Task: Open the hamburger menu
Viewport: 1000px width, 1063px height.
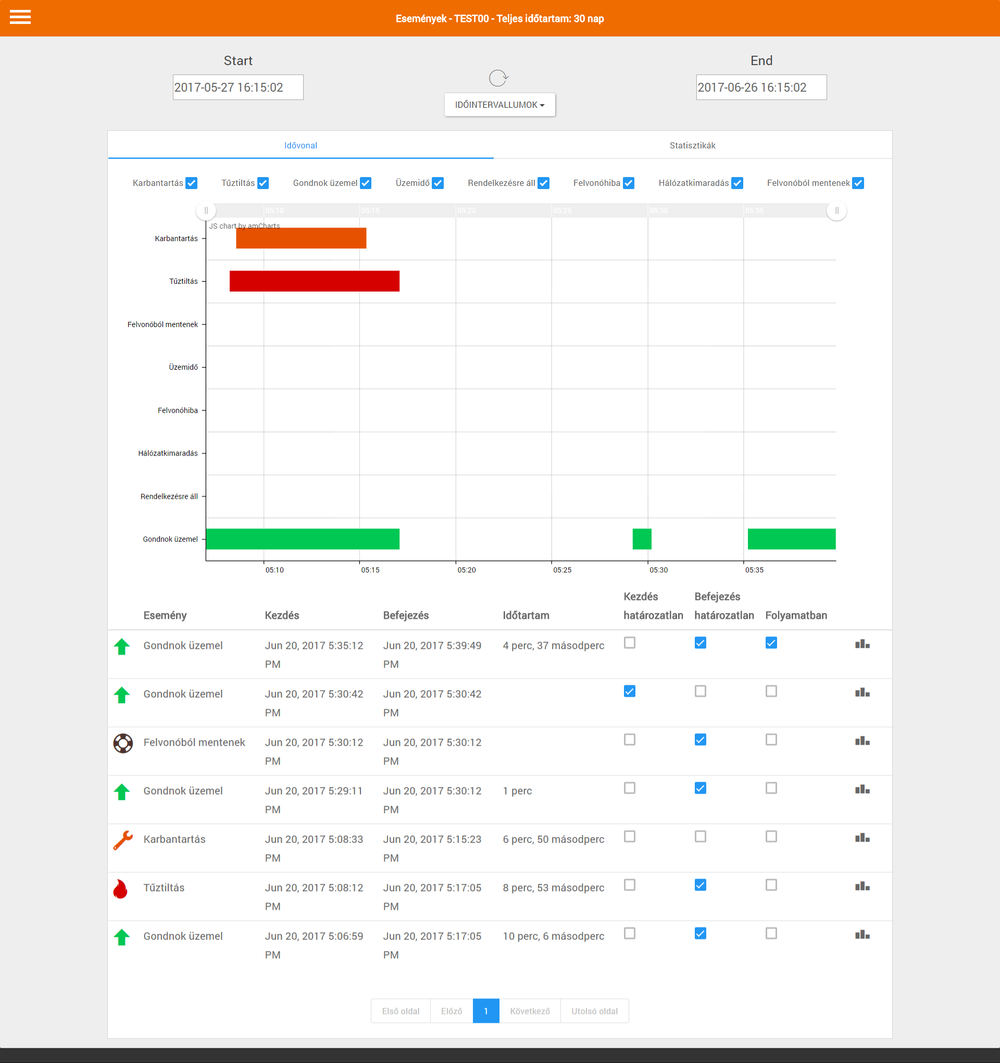Action: pos(20,17)
